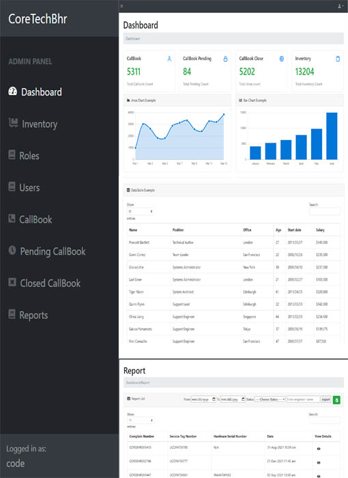Click the Inventory dolly icon in sidebar
Image resolution: width=348 pixels, height=478 pixels.
tap(14, 122)
